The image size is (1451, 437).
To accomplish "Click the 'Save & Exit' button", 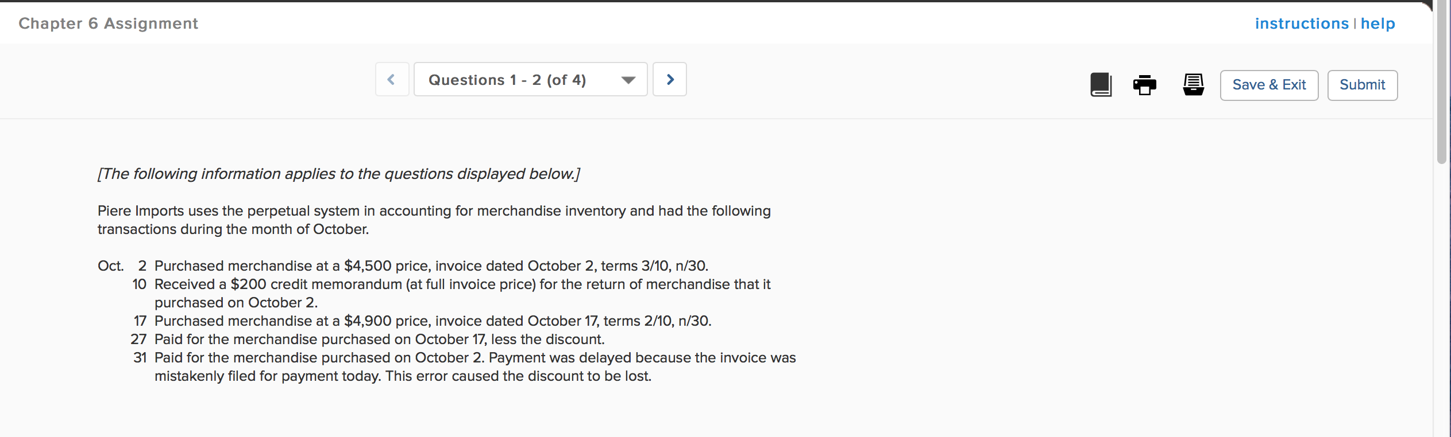I will pyautogui.click(x=1269, y=84).
